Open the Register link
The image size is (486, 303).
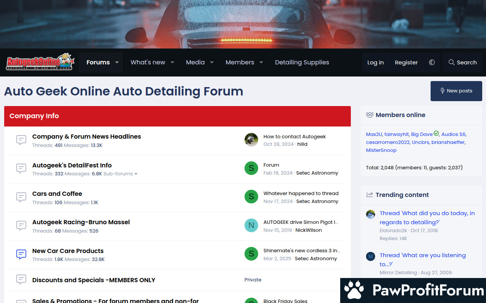pyautogui.click(x=406, y=62)
